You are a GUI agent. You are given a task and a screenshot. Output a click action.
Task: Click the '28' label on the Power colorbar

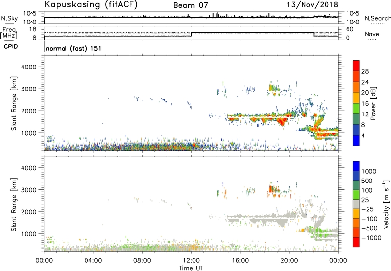tap(365, 71)
